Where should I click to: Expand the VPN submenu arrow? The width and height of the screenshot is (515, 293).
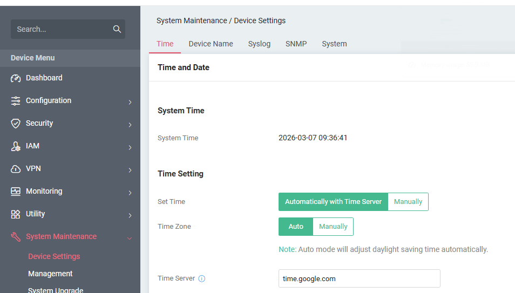130,170
